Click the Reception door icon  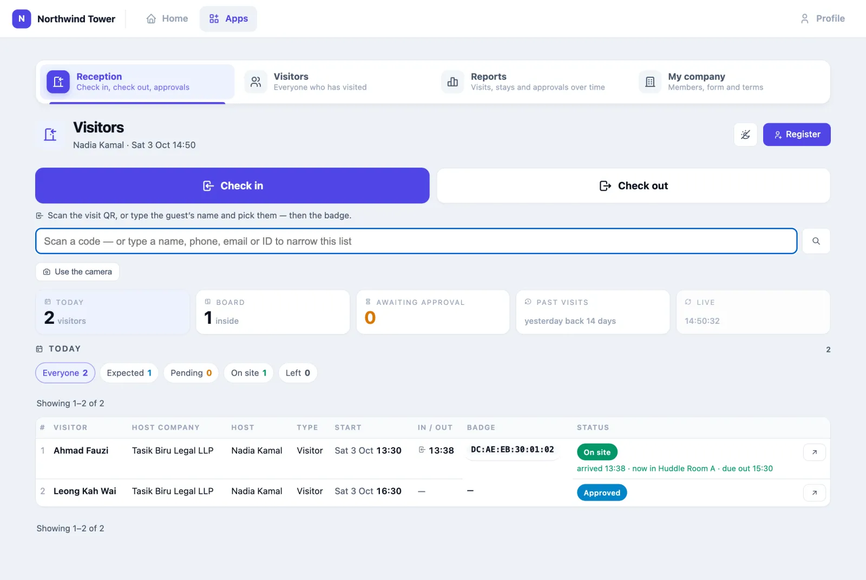[58, 82]
